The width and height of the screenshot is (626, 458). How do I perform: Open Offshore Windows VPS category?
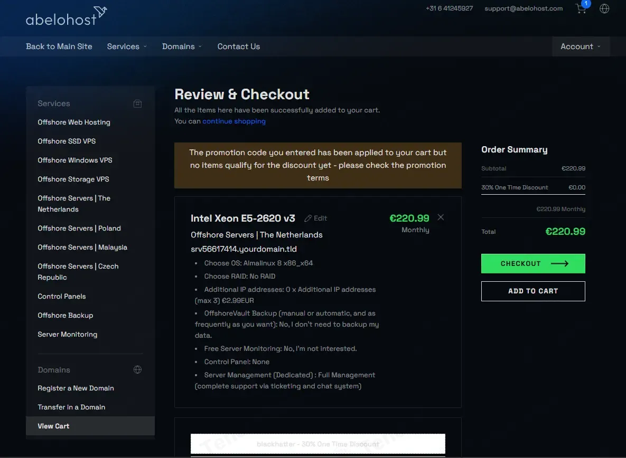point(75,160)
